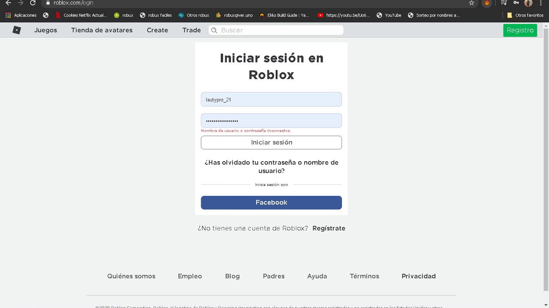Click the padlock site security icon
The width and height of the screenshot is (549, 308).
point(48,3)
